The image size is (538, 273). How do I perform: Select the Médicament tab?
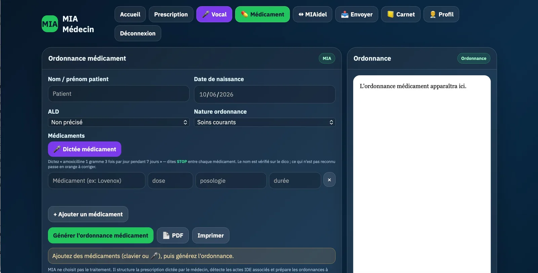(262, 14)
